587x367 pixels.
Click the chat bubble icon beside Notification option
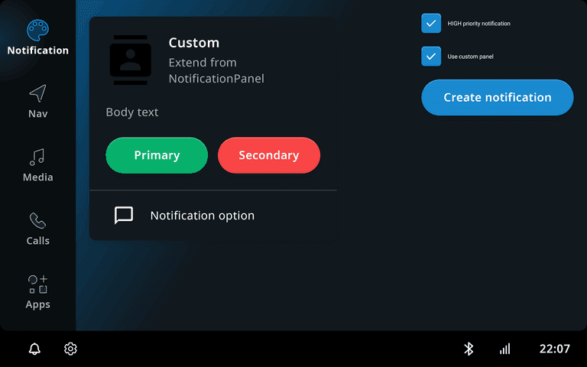(x=124, y=216)
